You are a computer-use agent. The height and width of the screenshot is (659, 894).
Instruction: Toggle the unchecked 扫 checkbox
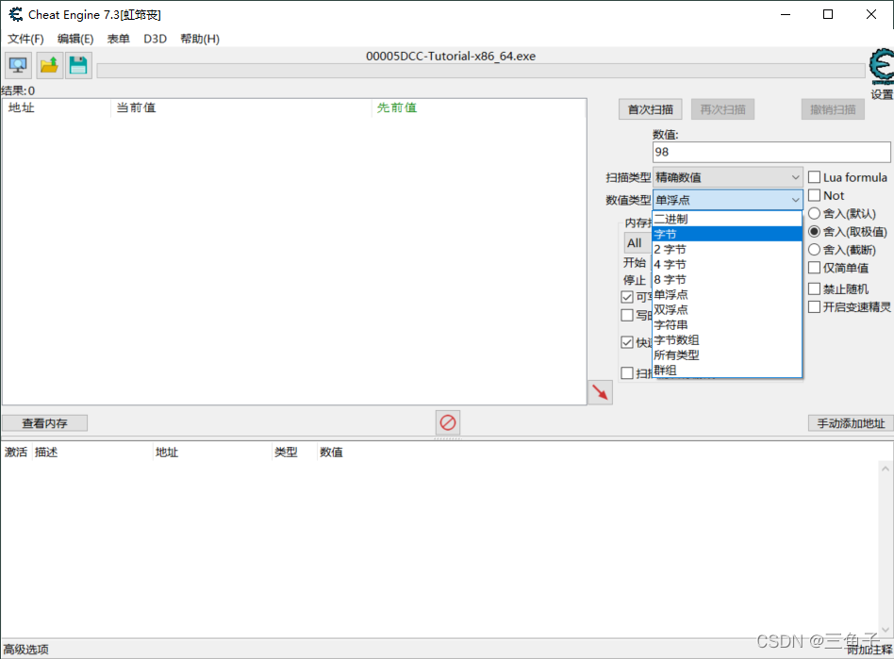click(x=627, y=372)
